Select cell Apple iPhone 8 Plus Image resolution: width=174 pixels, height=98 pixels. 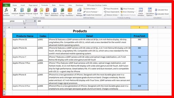coord(25,87)
